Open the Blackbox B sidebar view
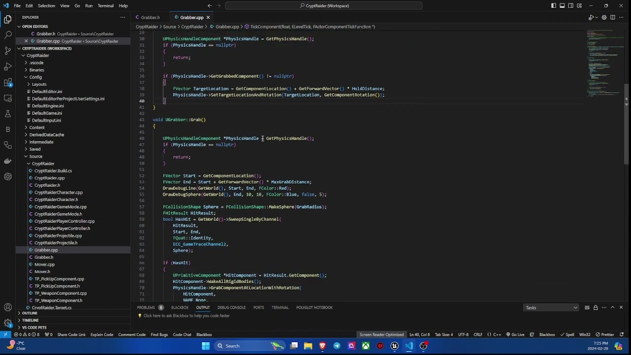This screenshot has height=355, width=631. 8,129
